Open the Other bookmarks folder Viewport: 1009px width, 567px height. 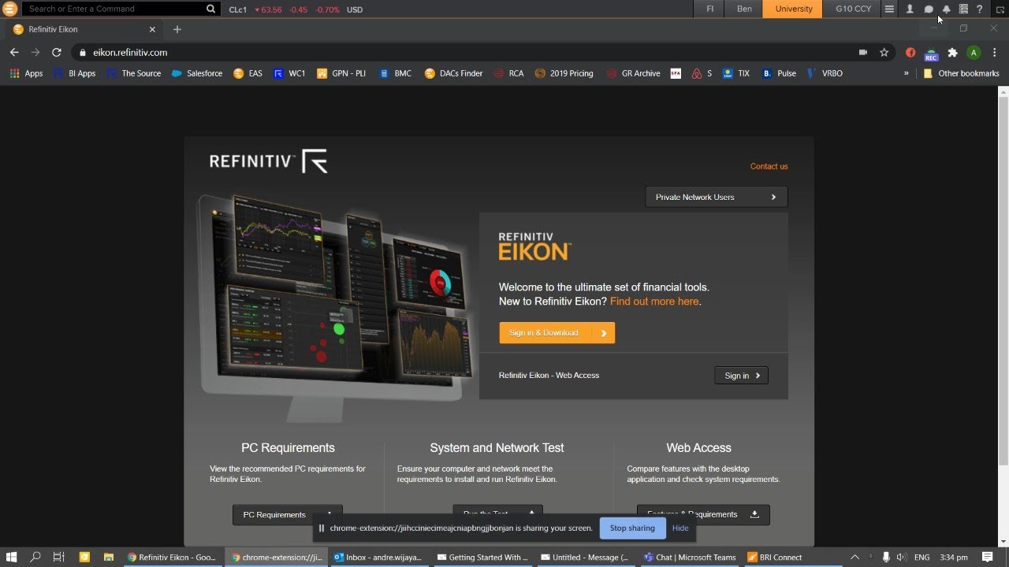point(961,73)
